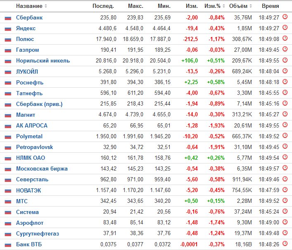Open the Система stock link
This screenshot has width=292, height=250.
(x=27, y=212)
